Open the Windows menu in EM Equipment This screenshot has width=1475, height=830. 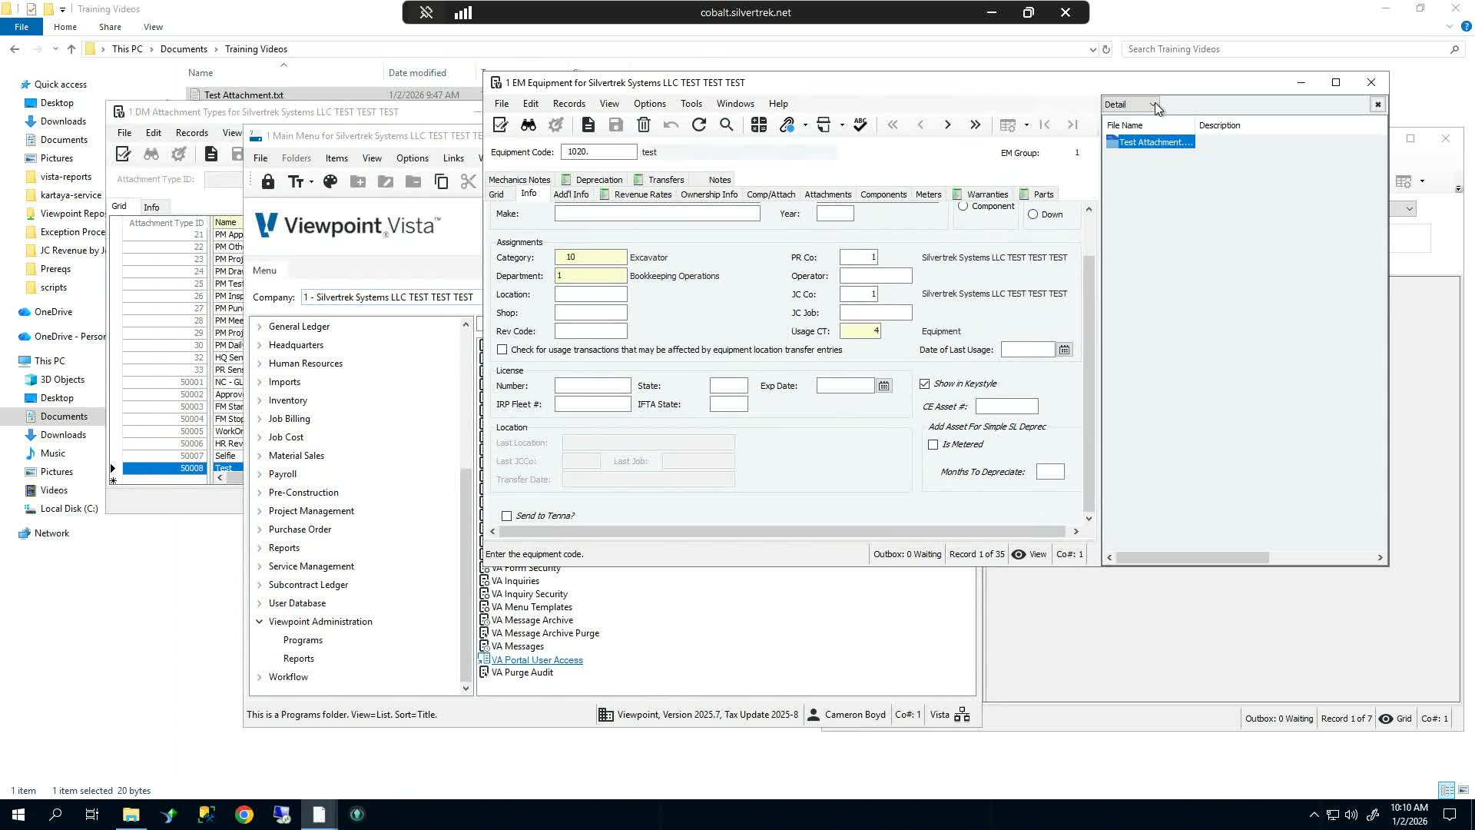(735, 104)
